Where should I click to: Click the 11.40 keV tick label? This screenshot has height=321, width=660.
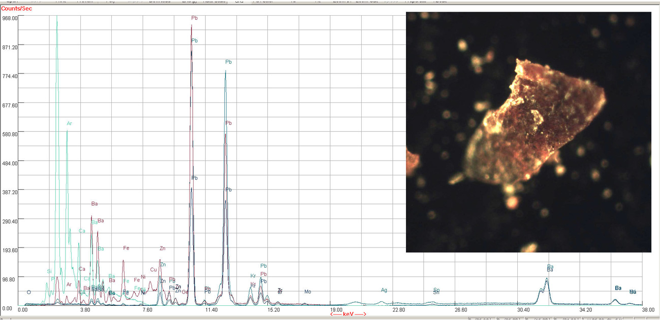point(211,309)
